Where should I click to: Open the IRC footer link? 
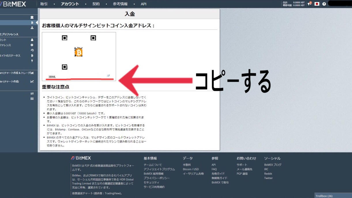(x=266, y=169)
